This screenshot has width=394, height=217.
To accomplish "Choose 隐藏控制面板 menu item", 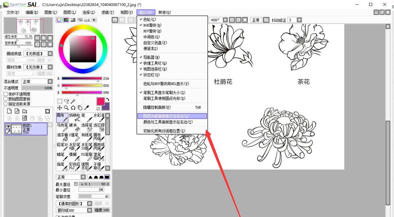I will [172, 107].
